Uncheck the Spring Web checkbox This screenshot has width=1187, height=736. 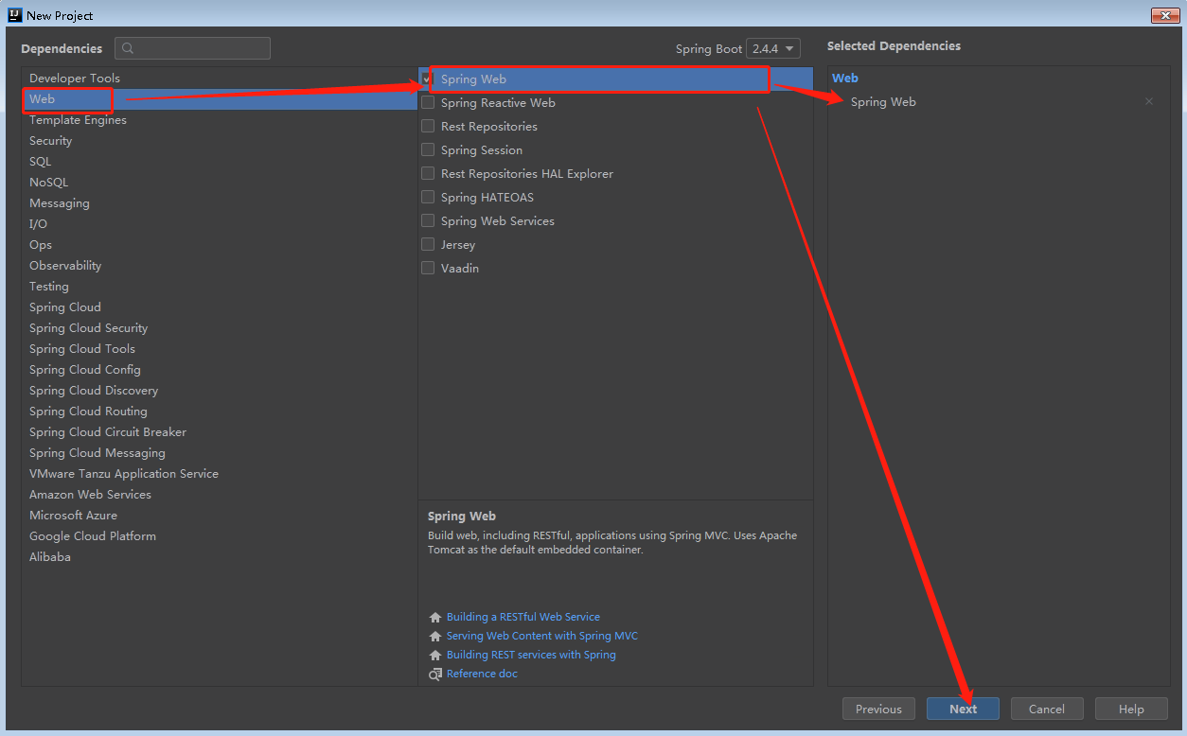pyautogui.click(x=426, y=79)
